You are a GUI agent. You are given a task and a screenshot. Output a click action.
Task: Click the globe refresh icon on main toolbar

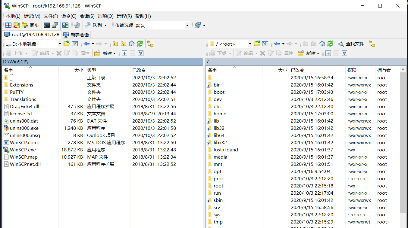(198, 26)
